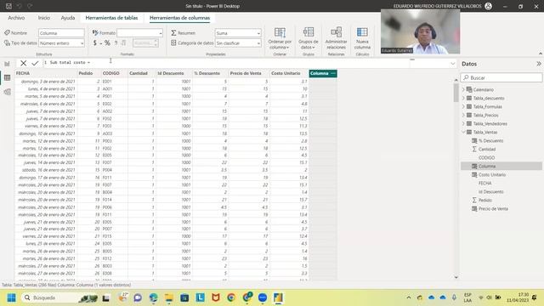Screen dimensions: 544x306
Task: Save the file using the save icon
Action: [8, 6]
